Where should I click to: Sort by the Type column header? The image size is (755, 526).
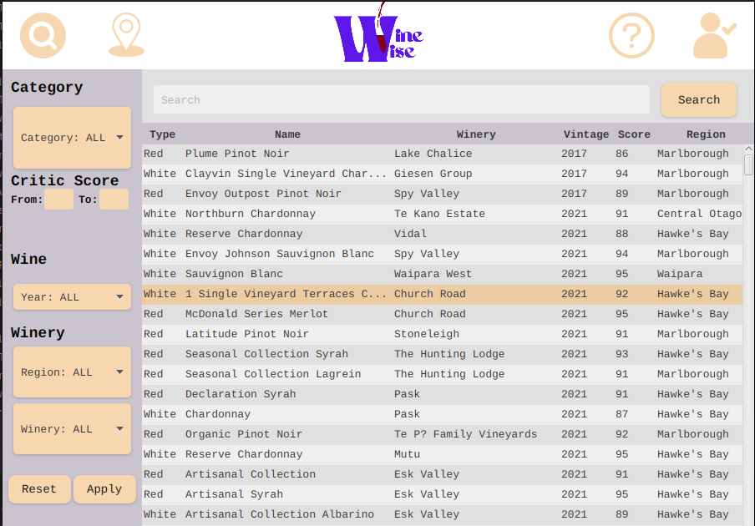162,134
